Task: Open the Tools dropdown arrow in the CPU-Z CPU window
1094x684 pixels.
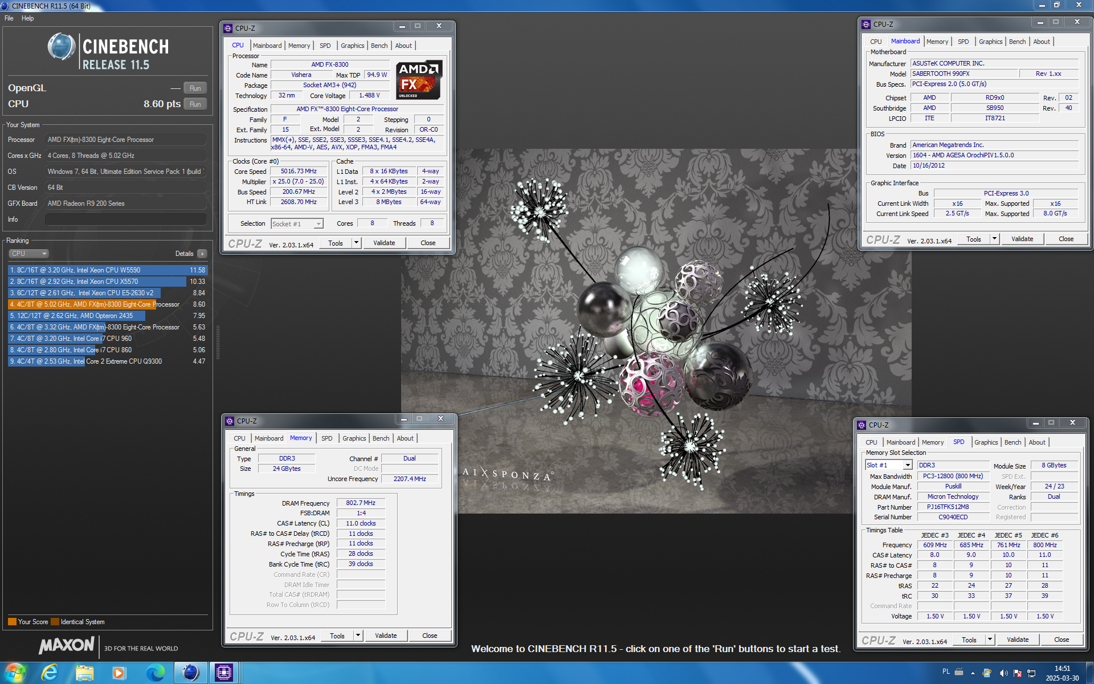Action: tap(357, 243)
